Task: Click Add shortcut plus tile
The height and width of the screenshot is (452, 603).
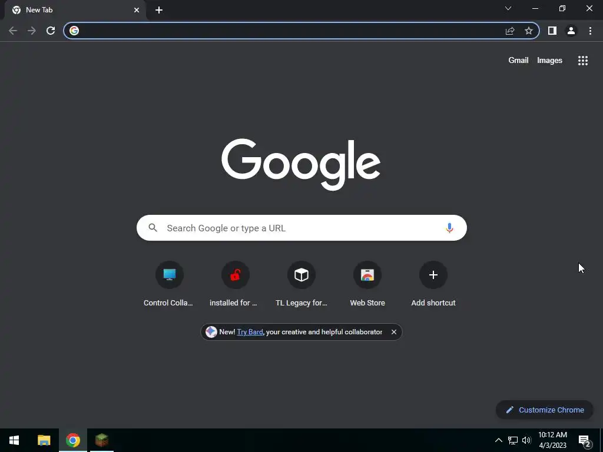Action: [433, 284]
